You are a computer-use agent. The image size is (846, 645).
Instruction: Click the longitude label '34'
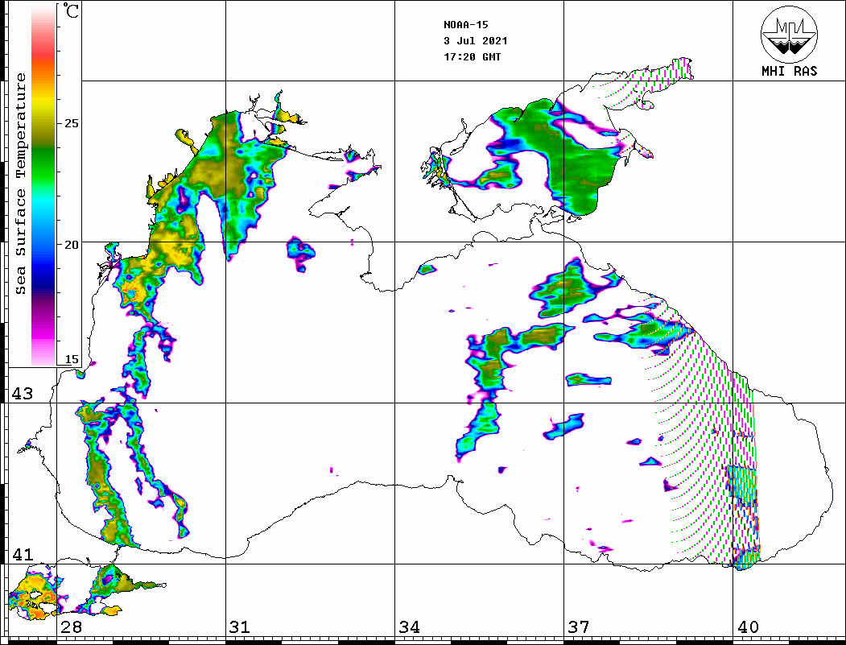pyautogui.click(x=409, y=626)
